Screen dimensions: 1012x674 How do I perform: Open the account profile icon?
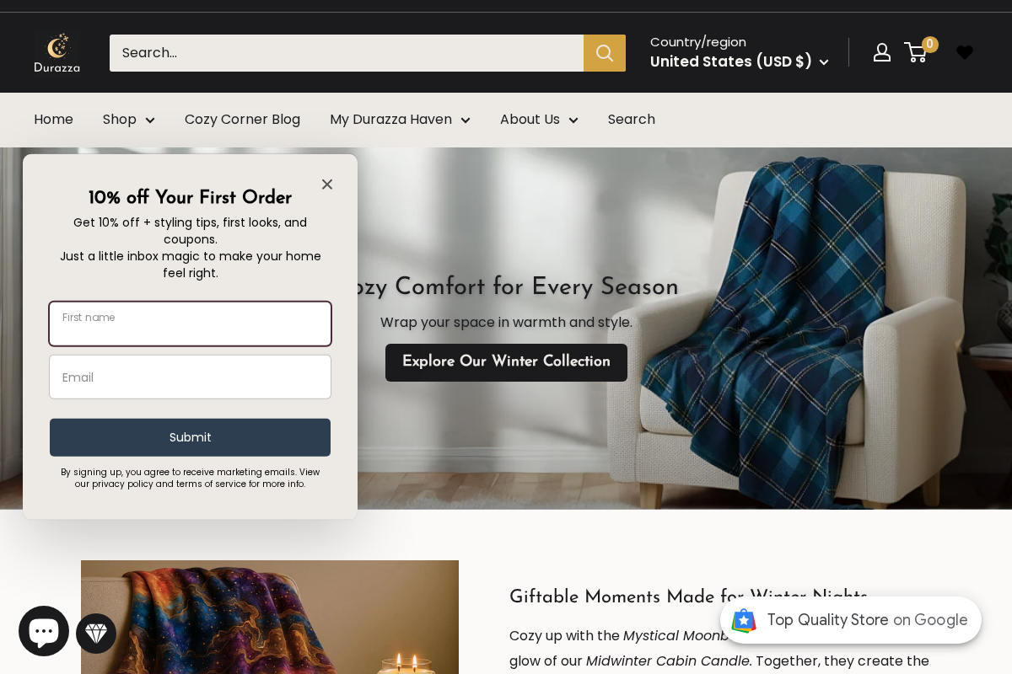click(x=882, y=52)
